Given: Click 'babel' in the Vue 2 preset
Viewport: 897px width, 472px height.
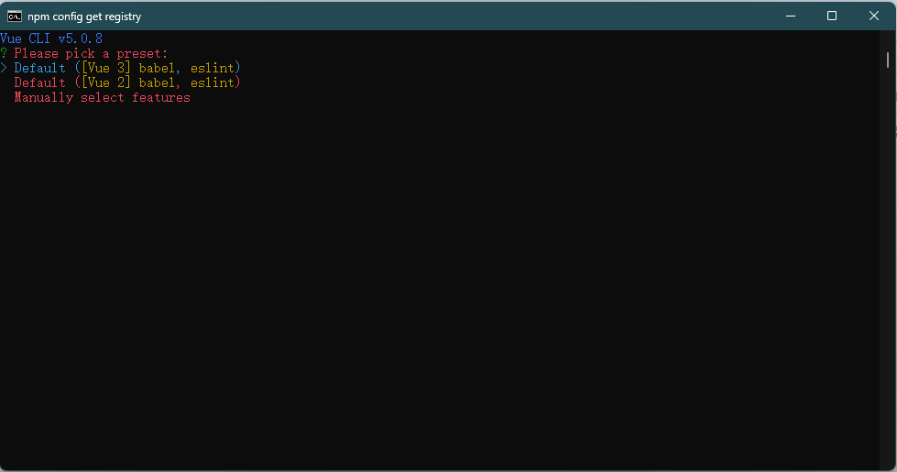Looking at the screenshot, I should pyautogui.click(x=156, y=83).
